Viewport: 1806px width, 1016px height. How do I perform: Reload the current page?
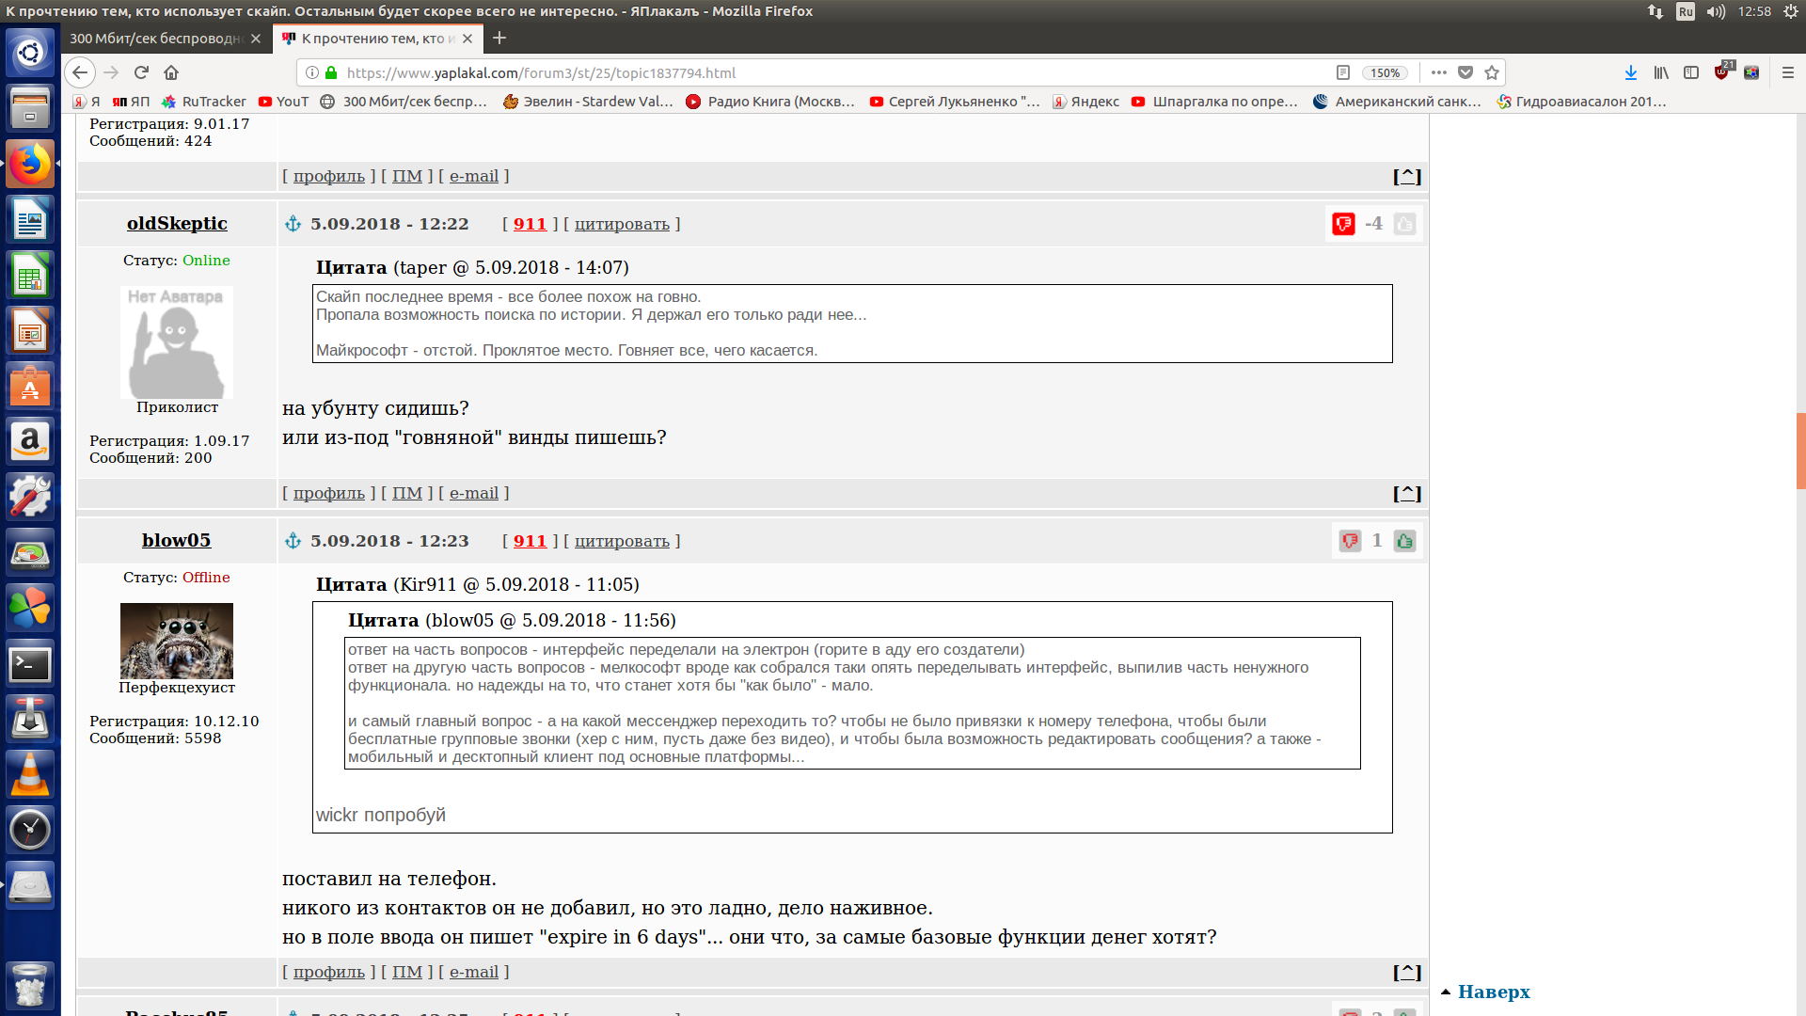(x=141, y=72)
